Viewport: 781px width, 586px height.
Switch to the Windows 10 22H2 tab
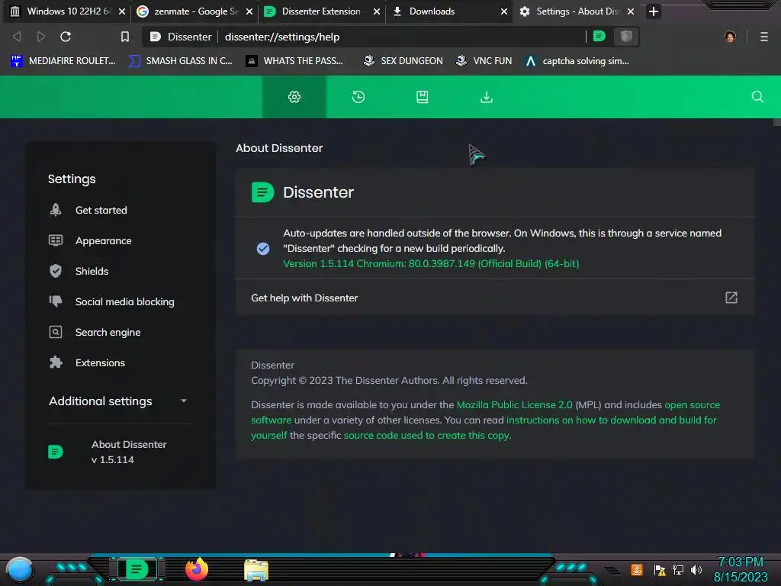(67, 11)
